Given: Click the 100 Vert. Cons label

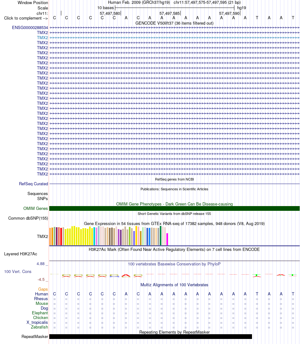Looking at the screenshot, I should (x=18, y=272).
